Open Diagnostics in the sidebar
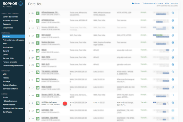 8,28
